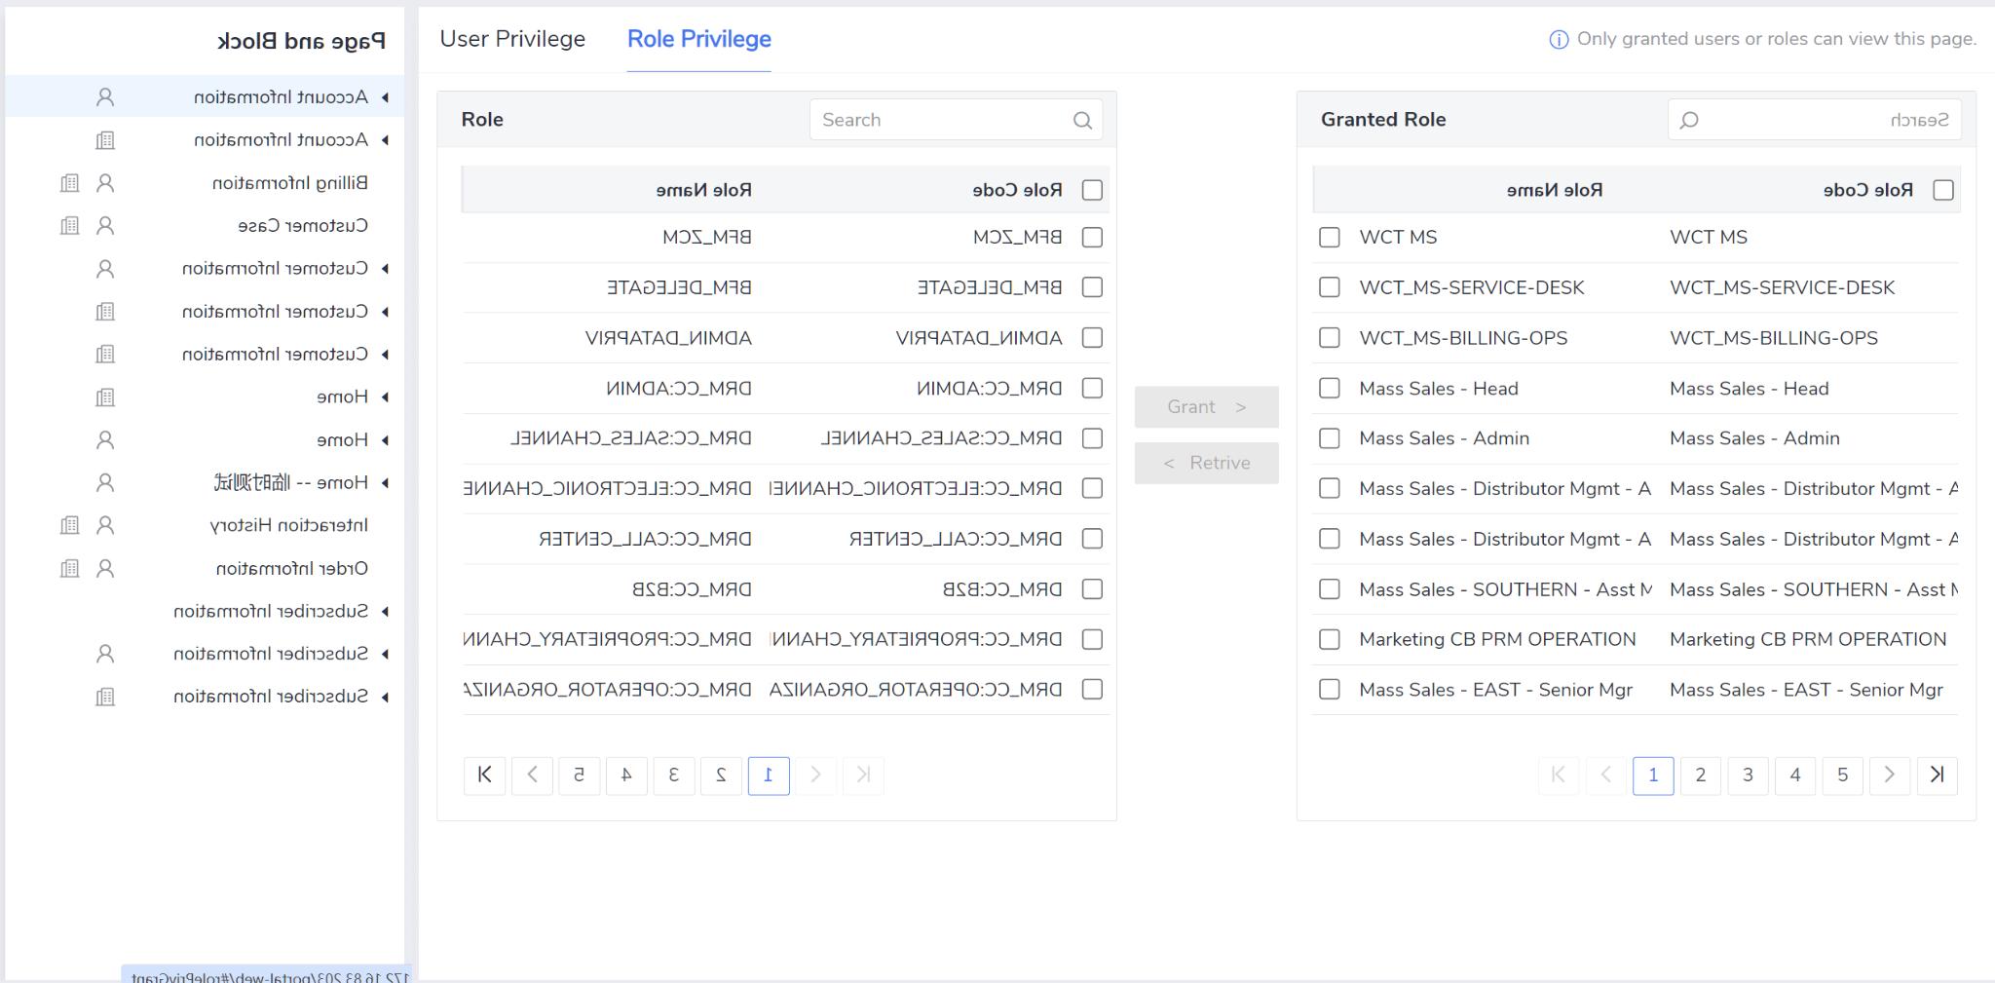Expand the Account Information node with the building icon
The height and width of the screenshot is (983, 1995).
click(386, 140)
